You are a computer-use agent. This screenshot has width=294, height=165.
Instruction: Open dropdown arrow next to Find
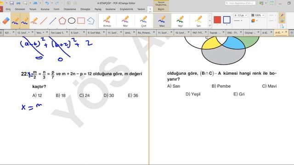(40, 3)
